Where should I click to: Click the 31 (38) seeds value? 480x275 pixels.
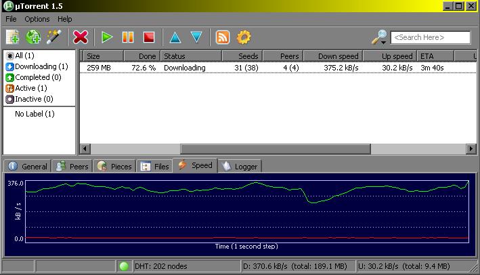(246, 68)
